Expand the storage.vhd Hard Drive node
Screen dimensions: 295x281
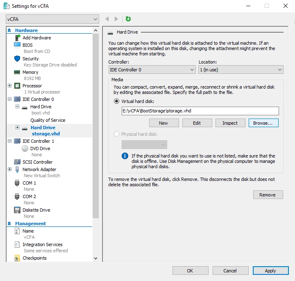(17, 128)
